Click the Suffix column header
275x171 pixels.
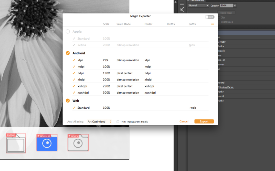192,24
